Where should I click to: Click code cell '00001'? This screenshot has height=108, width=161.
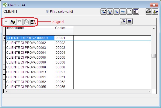point(64,38)
